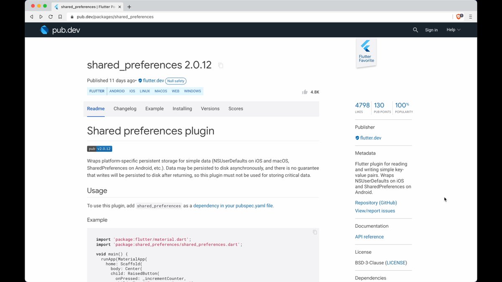Go back in browser history

[x=31, y=17]
